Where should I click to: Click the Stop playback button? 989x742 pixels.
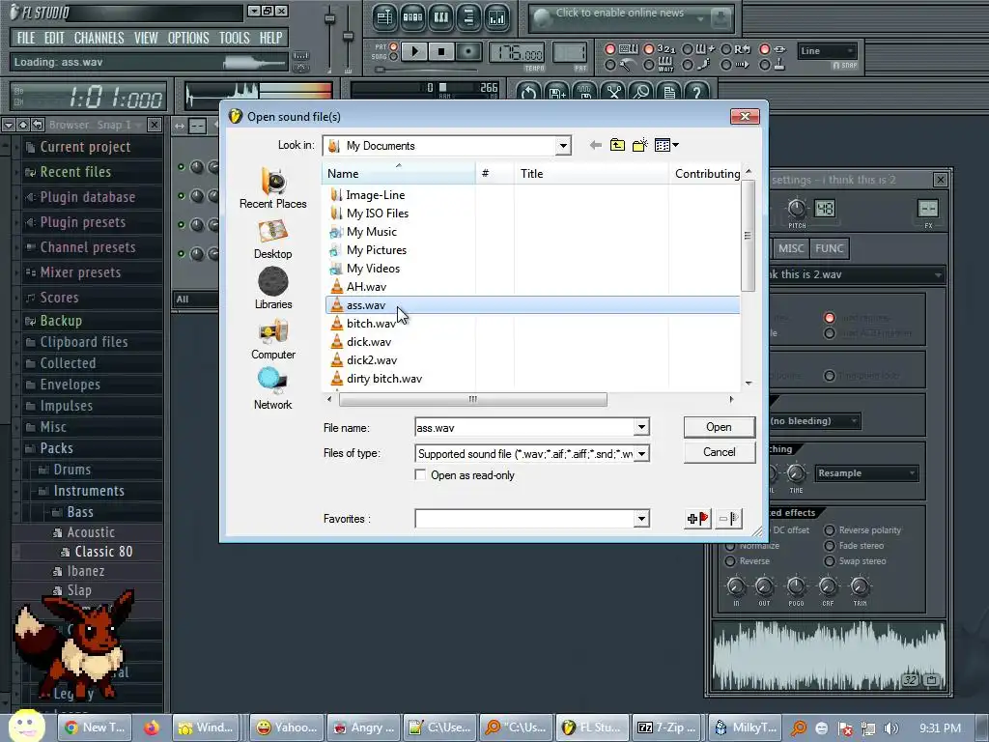(x=441, y=51)
